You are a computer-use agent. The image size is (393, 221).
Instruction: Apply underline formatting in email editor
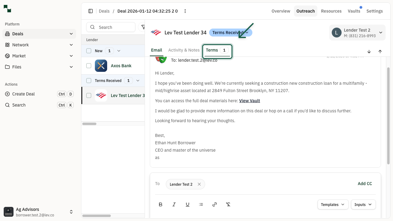click(x=188, y=204)
